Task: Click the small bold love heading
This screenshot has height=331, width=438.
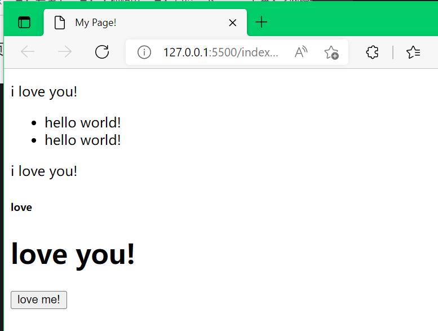Action: point(21,208)
